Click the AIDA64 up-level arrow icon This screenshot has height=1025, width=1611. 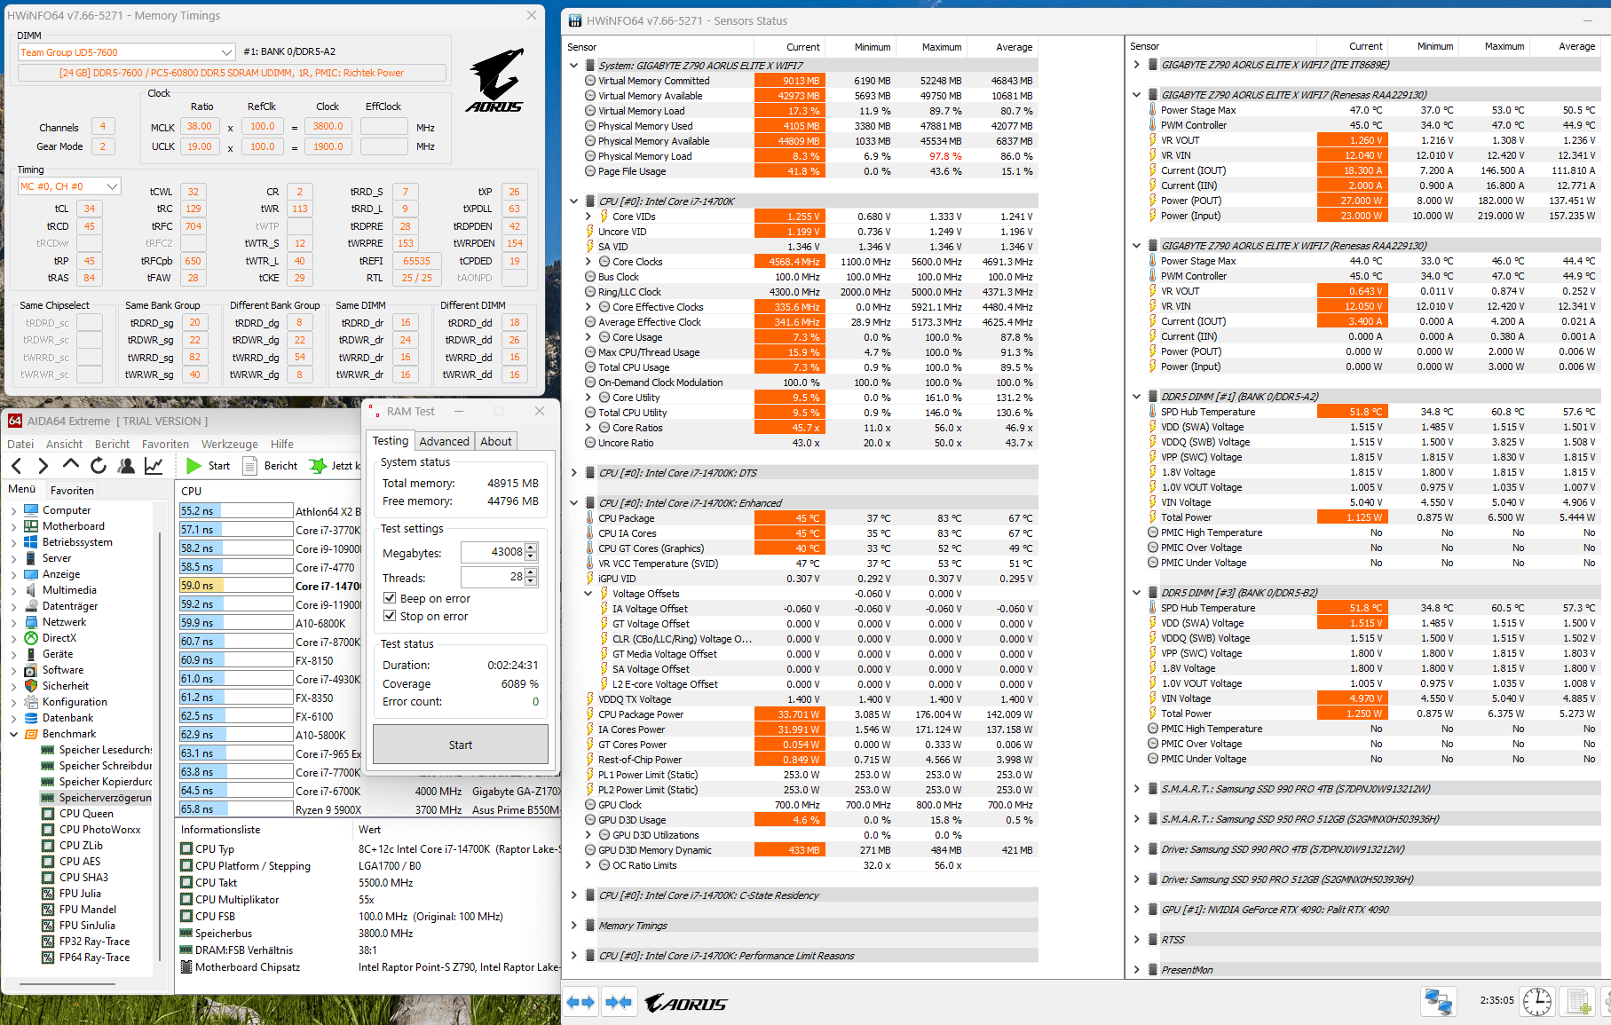pos(70,465)
